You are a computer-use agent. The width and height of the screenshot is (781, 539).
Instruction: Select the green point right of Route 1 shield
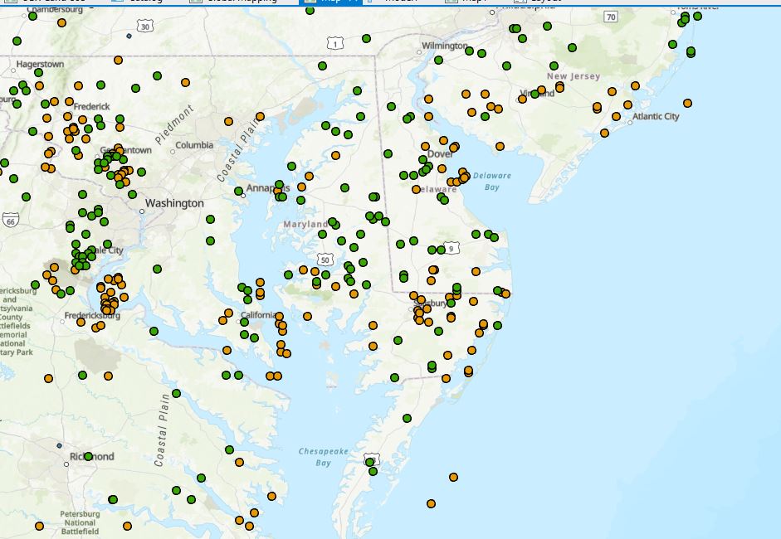pos(367,39)
